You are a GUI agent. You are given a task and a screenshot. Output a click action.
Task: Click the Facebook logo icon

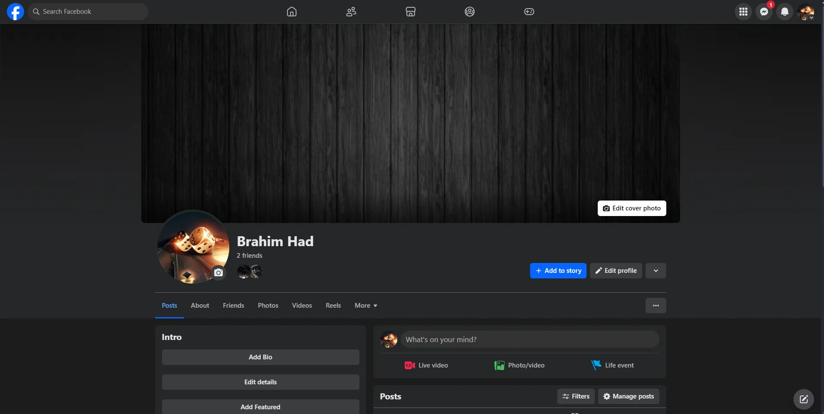click(x=16, y=12)
